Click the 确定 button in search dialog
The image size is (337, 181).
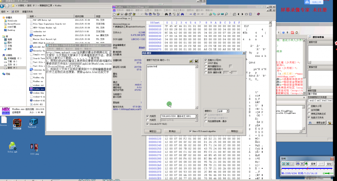(x=153, y=131)
